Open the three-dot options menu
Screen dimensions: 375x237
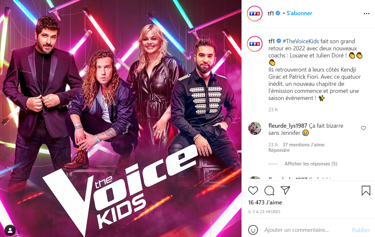click(366, 14)
